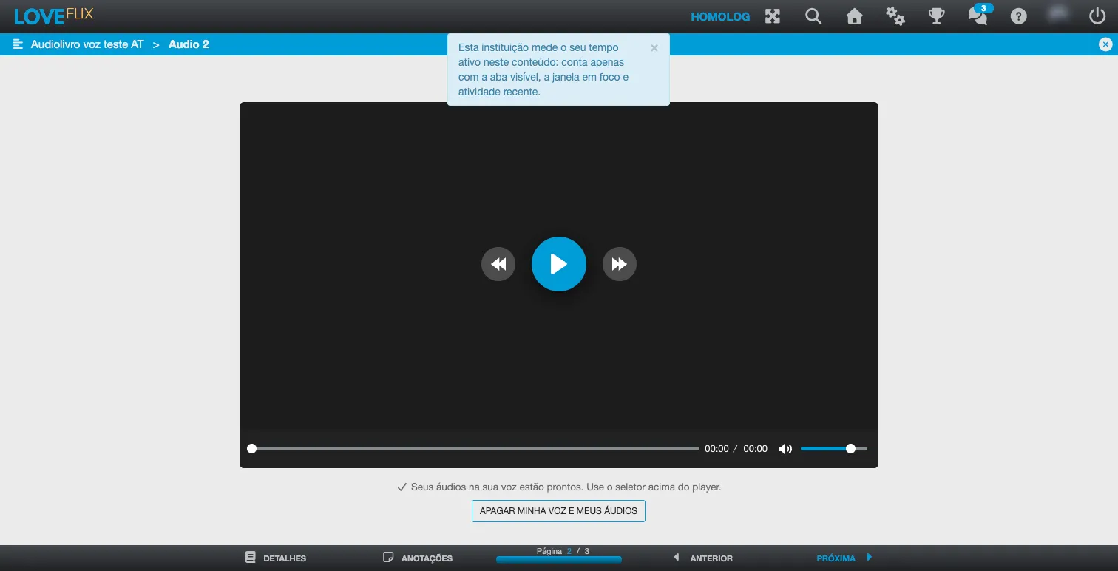Open the settings gears icon

(x=895, y=16)
